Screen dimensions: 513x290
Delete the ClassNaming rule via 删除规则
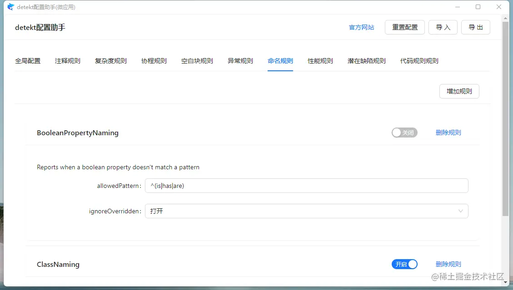pos(448,264)
